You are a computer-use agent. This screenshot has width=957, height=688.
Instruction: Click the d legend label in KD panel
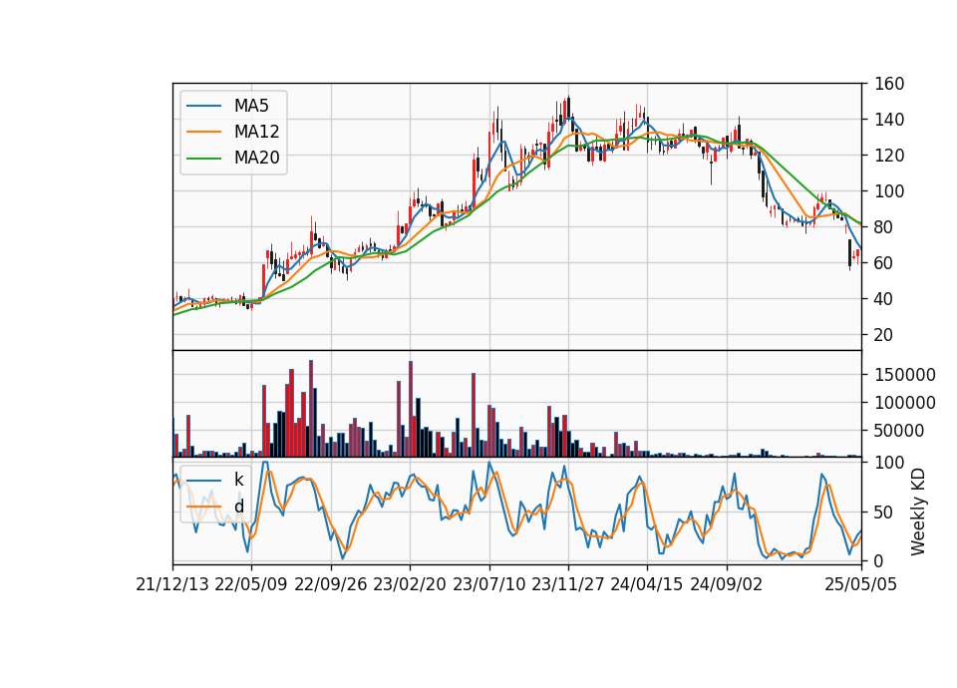pos(238,507)
